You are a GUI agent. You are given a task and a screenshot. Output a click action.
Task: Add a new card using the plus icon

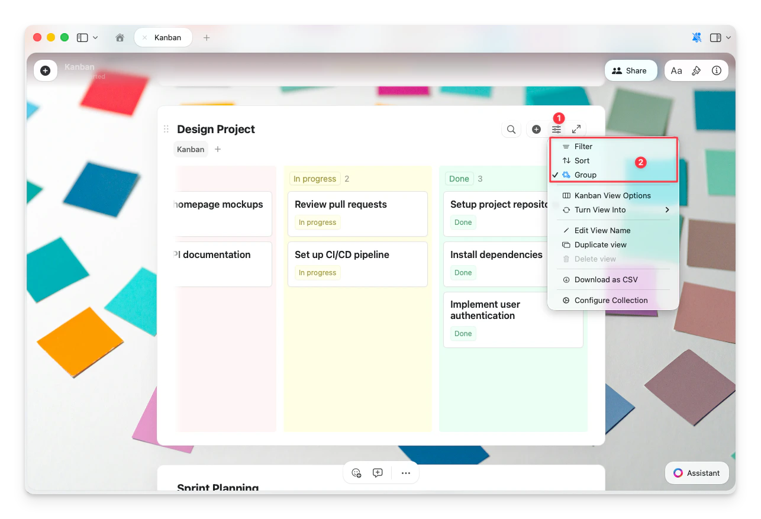tap(536, 129)
